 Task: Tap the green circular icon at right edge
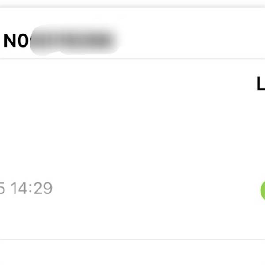pos(263,190)
